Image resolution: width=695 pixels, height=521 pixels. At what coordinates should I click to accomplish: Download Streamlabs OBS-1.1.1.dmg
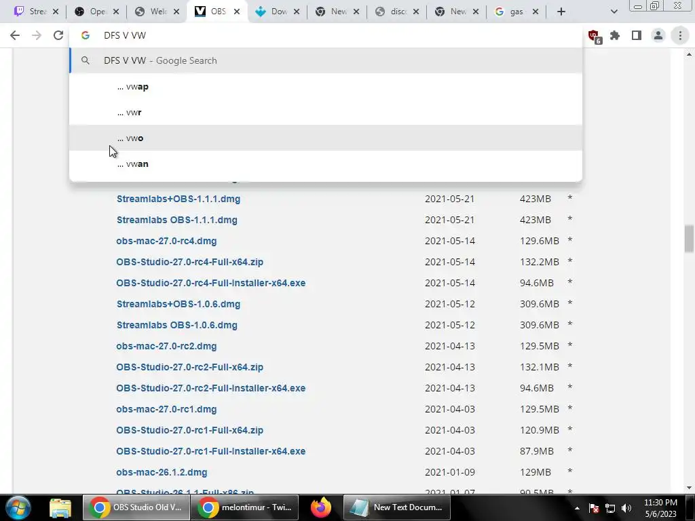(x=177, y=220)
